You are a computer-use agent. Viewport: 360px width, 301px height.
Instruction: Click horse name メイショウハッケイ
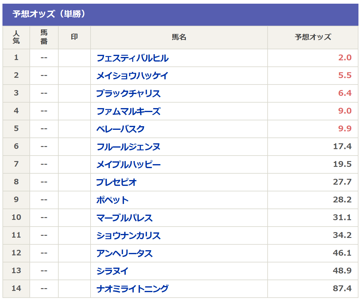click(x=132, y=76)
